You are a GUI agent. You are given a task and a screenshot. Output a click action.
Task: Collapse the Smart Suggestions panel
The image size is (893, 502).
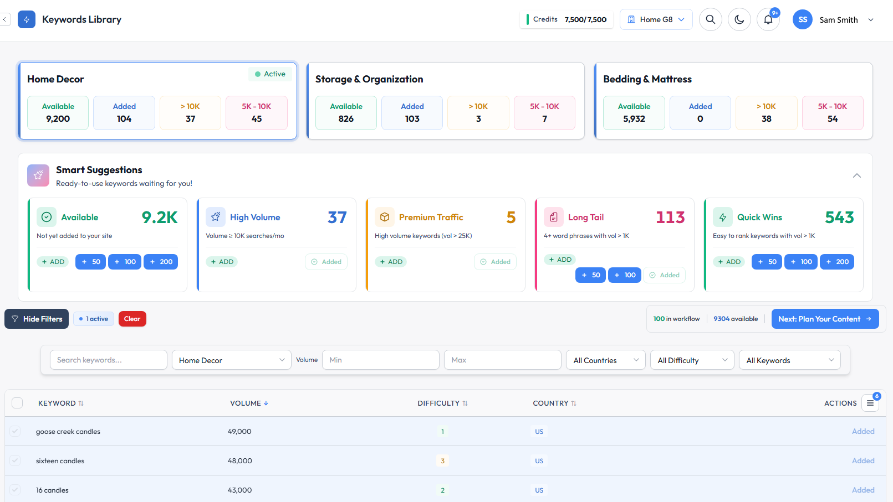(856, 175)
